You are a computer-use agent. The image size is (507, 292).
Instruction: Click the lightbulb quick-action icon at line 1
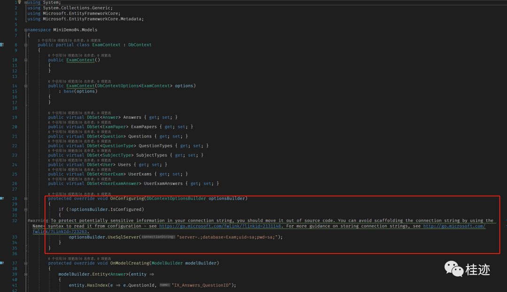pyautogui.click(x=19, y=2)
